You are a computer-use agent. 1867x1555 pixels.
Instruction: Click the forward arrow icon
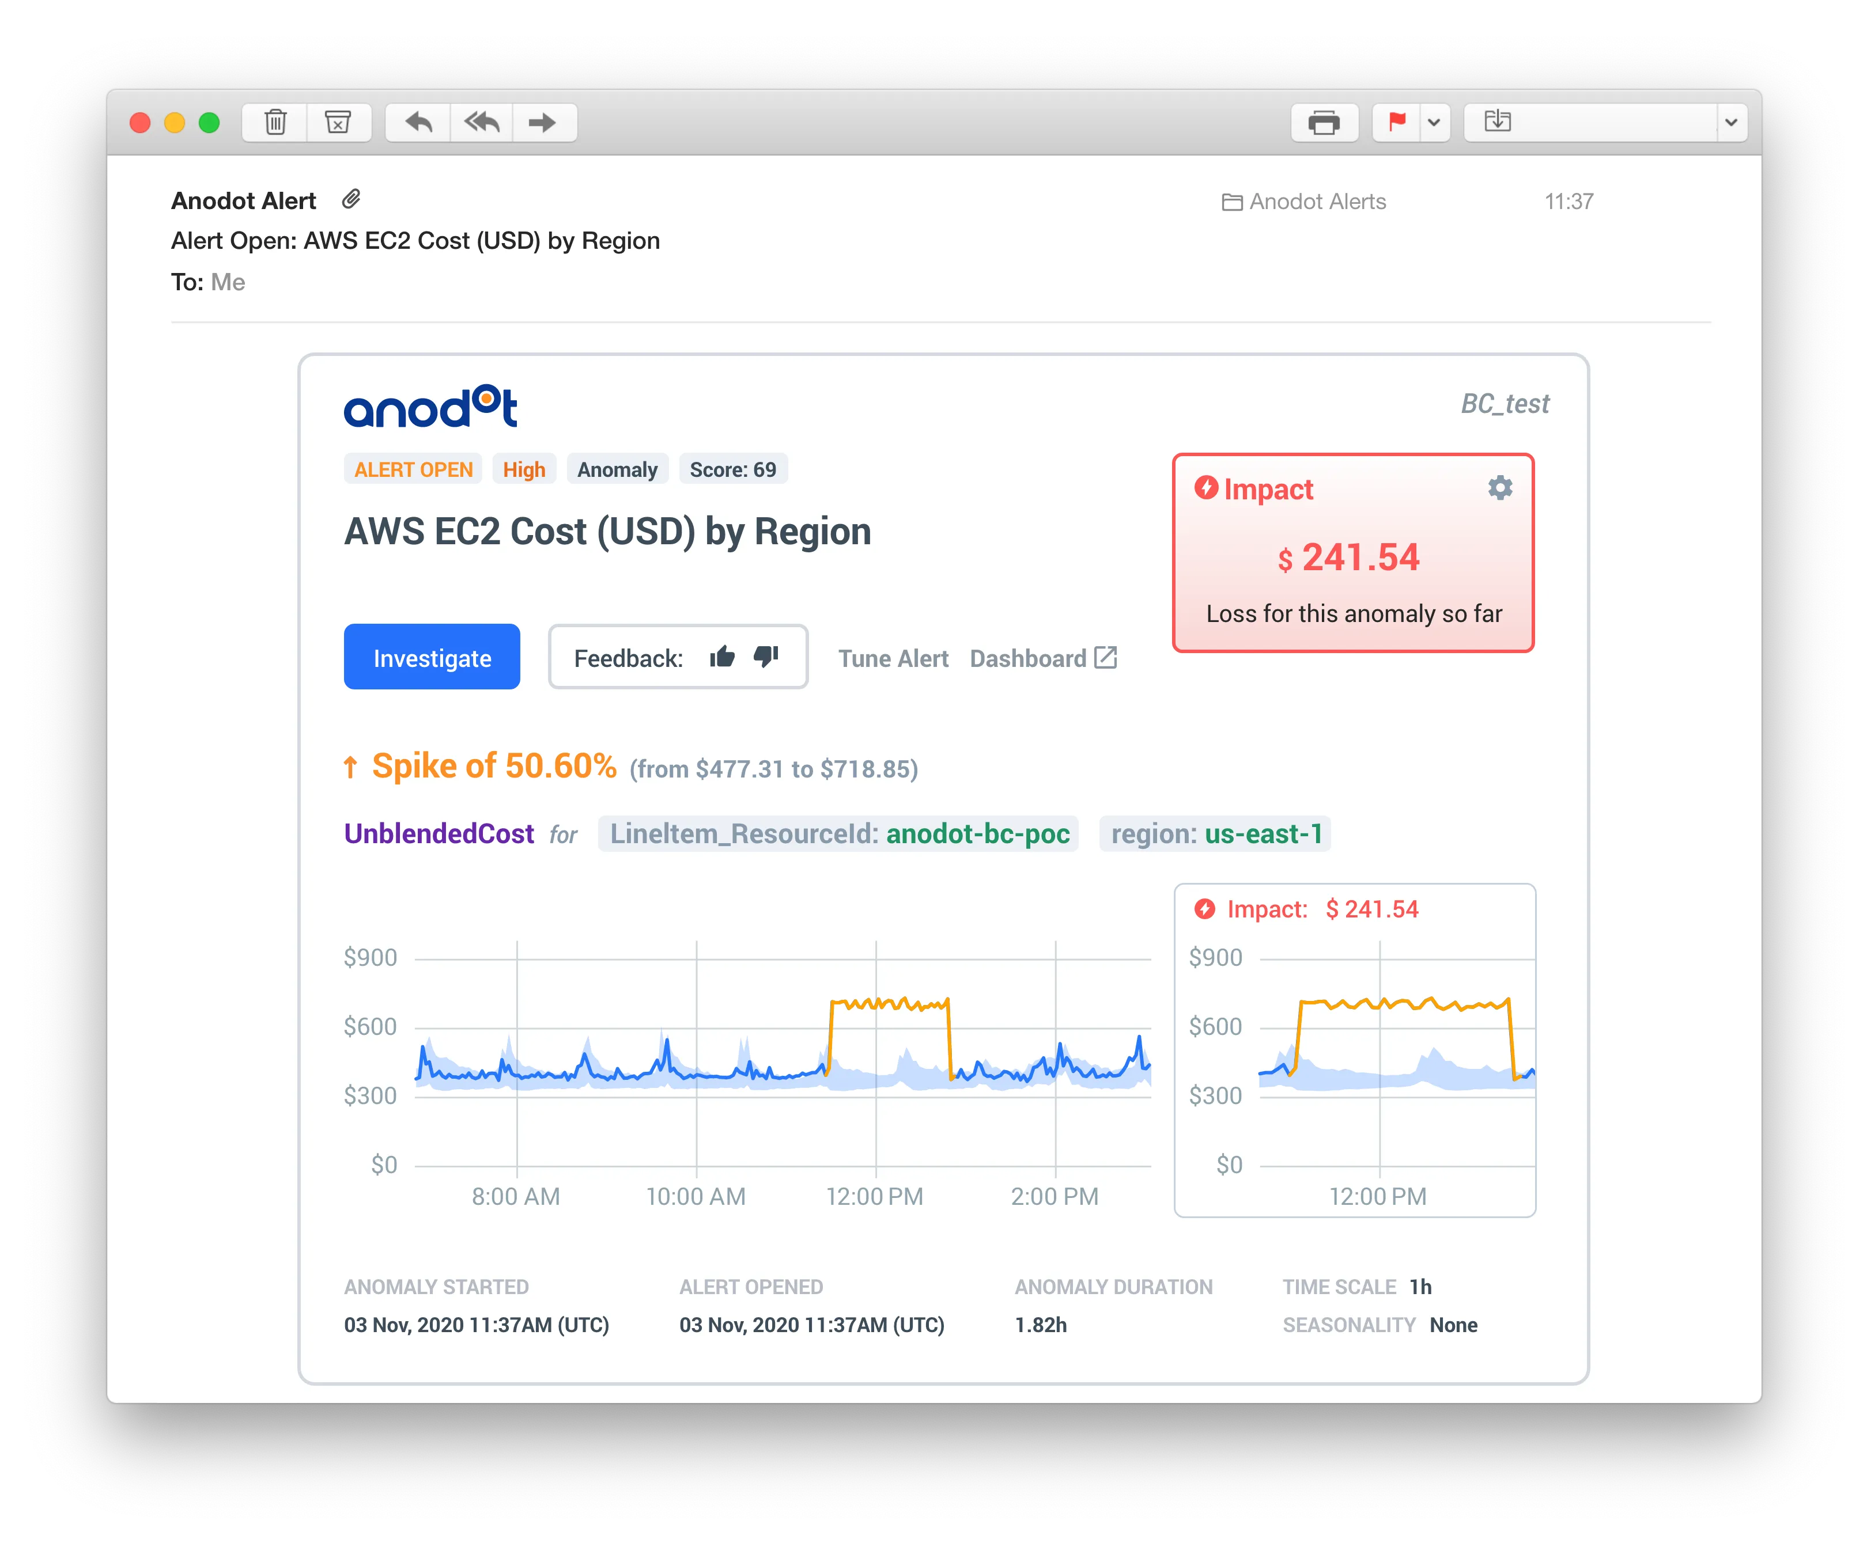(x=542, y=122)
